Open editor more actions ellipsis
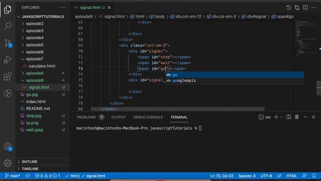Viewport: 321px width, 181px height. (x=313, y=8)
